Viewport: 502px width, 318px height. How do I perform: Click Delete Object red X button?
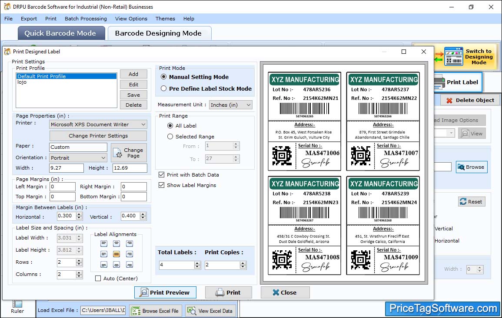point(470,100)
